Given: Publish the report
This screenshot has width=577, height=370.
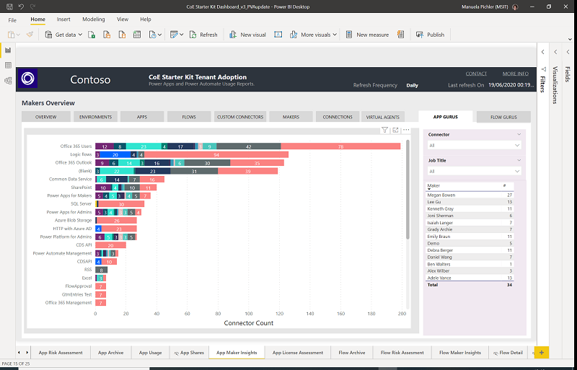Looking at the screenshot, I should coord(430,35).
